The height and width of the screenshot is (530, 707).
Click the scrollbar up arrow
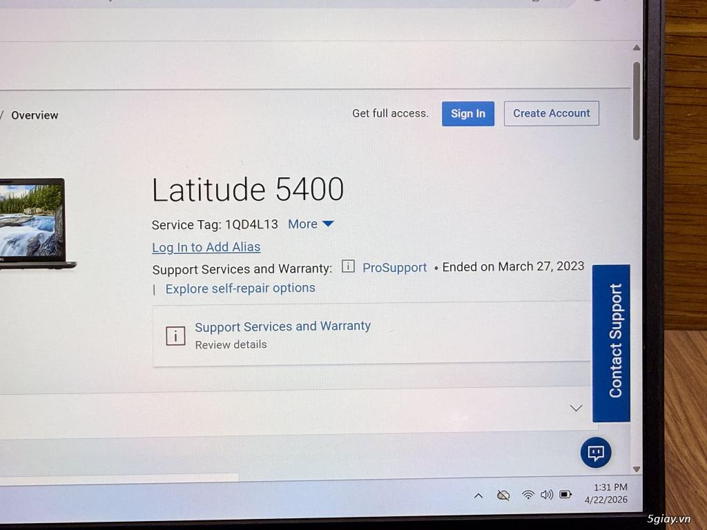(637, 48)
